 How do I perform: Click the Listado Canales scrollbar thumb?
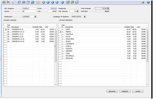(x=55, y=46)
